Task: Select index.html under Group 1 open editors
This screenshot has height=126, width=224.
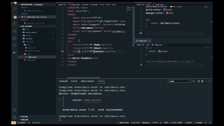Action: 37,11
